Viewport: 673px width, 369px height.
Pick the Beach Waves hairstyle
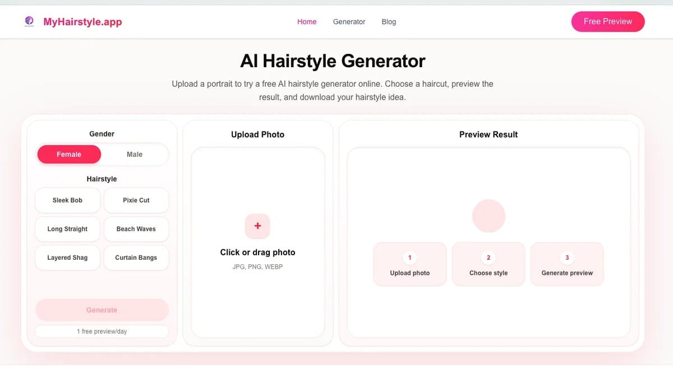tap(136, 229)
